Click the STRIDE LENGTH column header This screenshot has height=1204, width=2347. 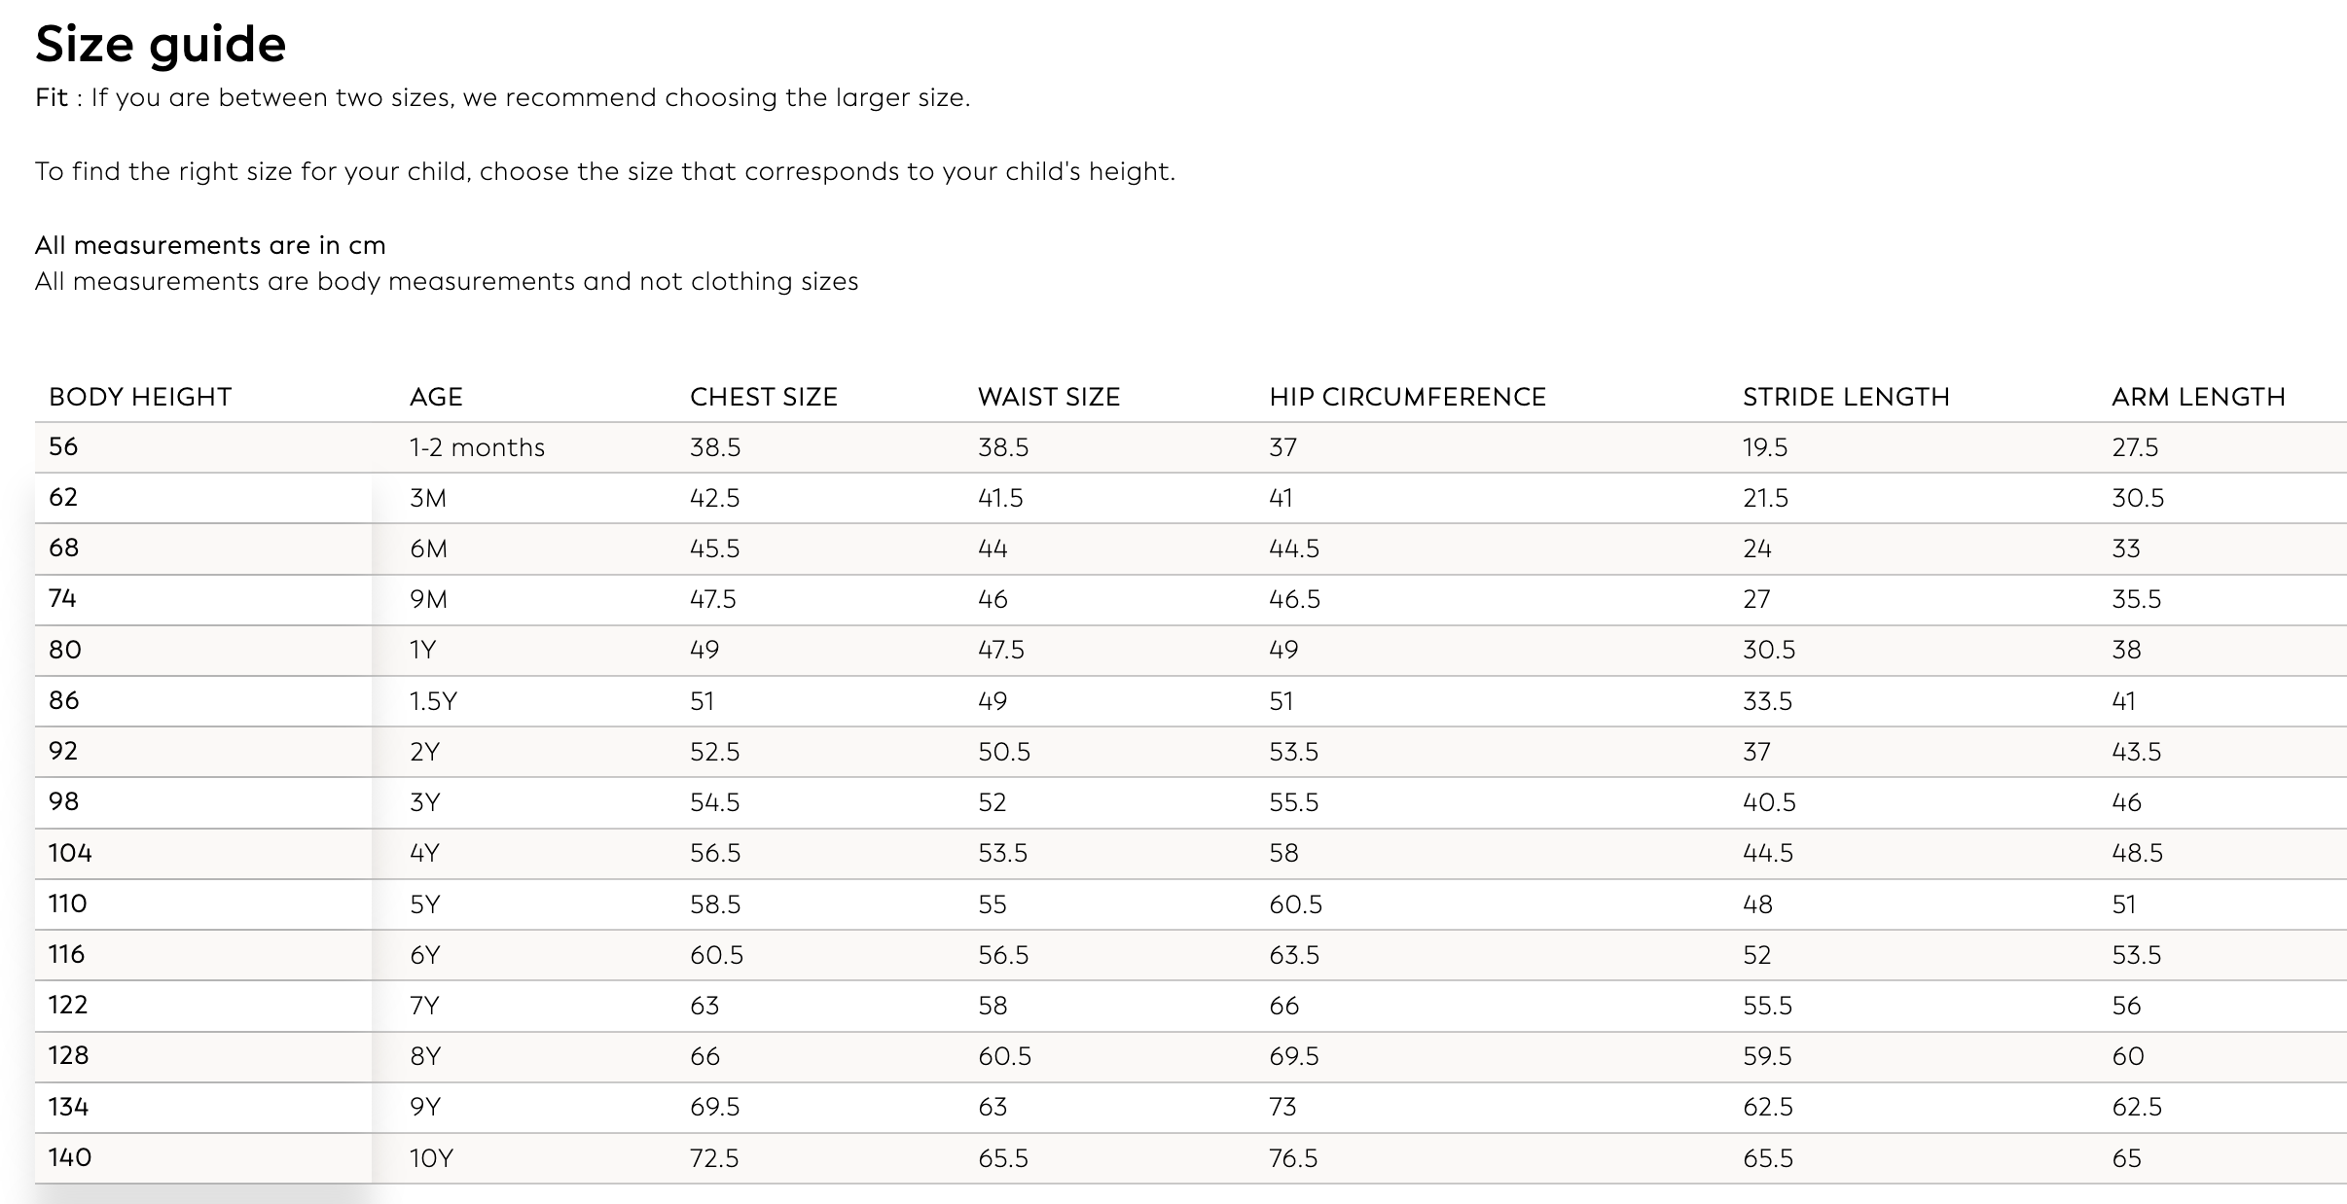(x=1846, y=397)
